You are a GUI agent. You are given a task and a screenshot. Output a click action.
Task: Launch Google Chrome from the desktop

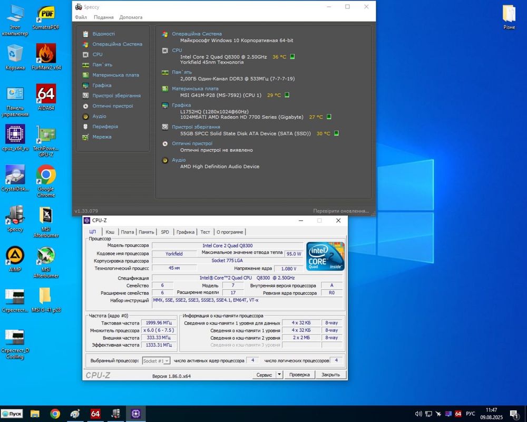(46, 181)
